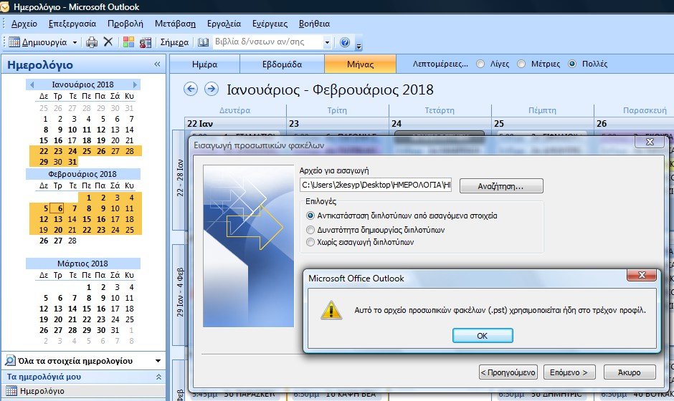The width and height of the screenshot is (674, 401).
Task: Select the Λίγες detail level radio
Action: 480,64
